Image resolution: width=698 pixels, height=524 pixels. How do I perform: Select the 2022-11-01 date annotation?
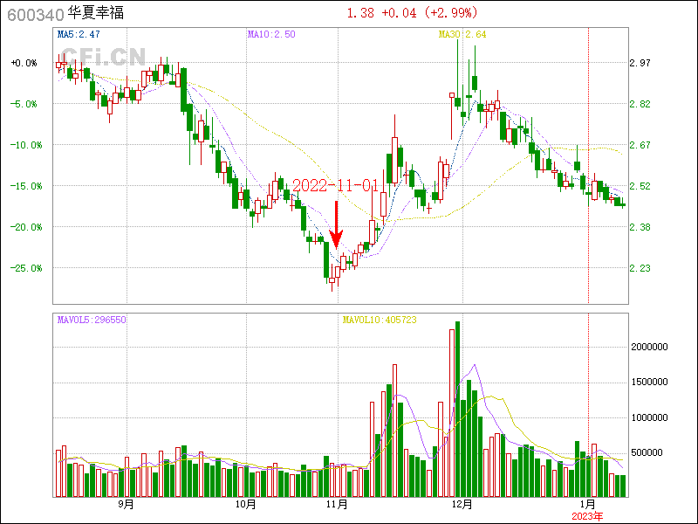click(x=335, y=186)
